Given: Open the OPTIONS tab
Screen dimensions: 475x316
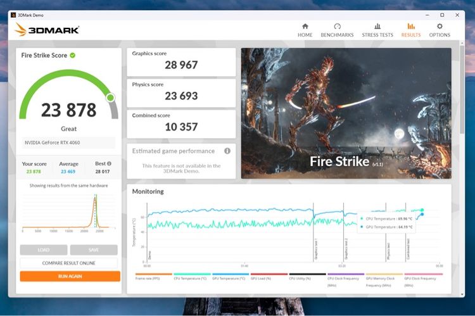Looking at the screenshot, I should pos(440,30).
